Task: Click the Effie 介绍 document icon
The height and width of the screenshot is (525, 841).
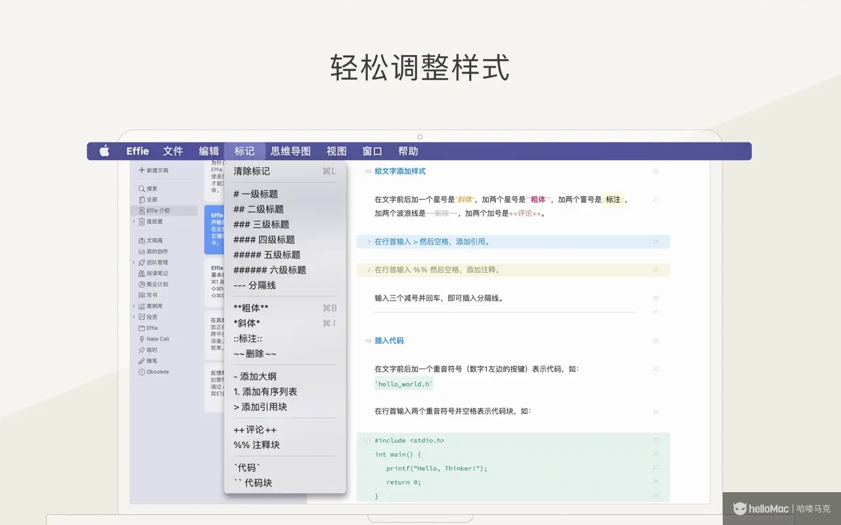Action: click(x=141, y=211)
